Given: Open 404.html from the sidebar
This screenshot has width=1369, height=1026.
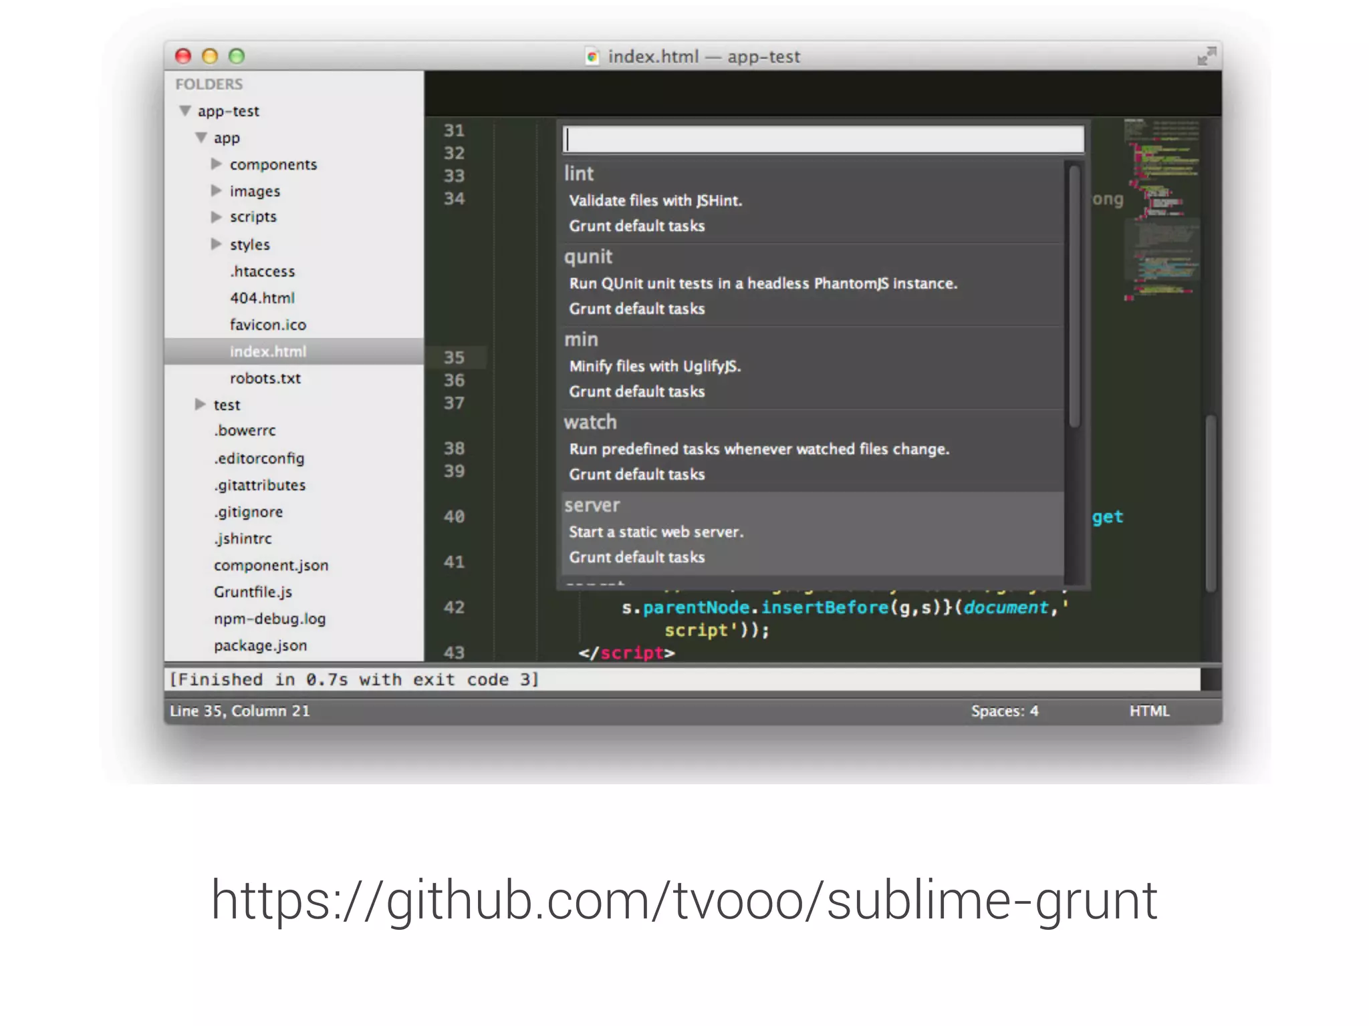Looking at the screenshot, I should pyautogui.click(x=262, y=298).
